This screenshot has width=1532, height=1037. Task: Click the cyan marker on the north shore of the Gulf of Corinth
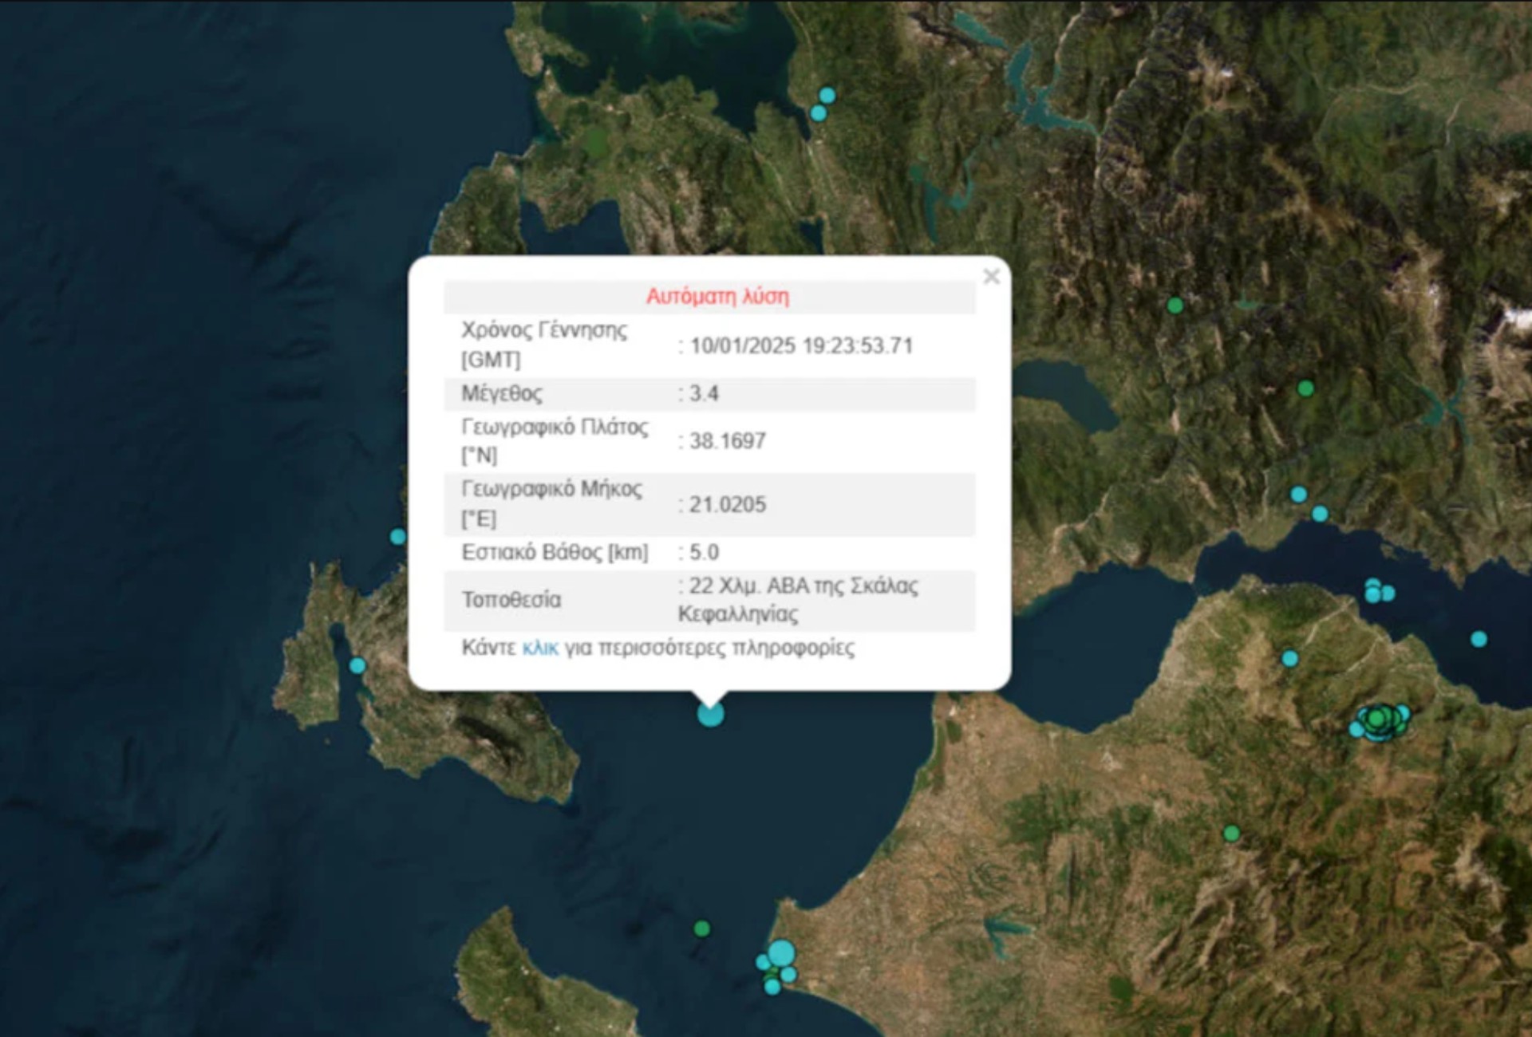click(x=1320, y=514)
